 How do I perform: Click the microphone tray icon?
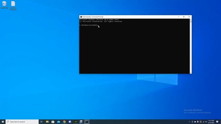click(x=198, y=122)
